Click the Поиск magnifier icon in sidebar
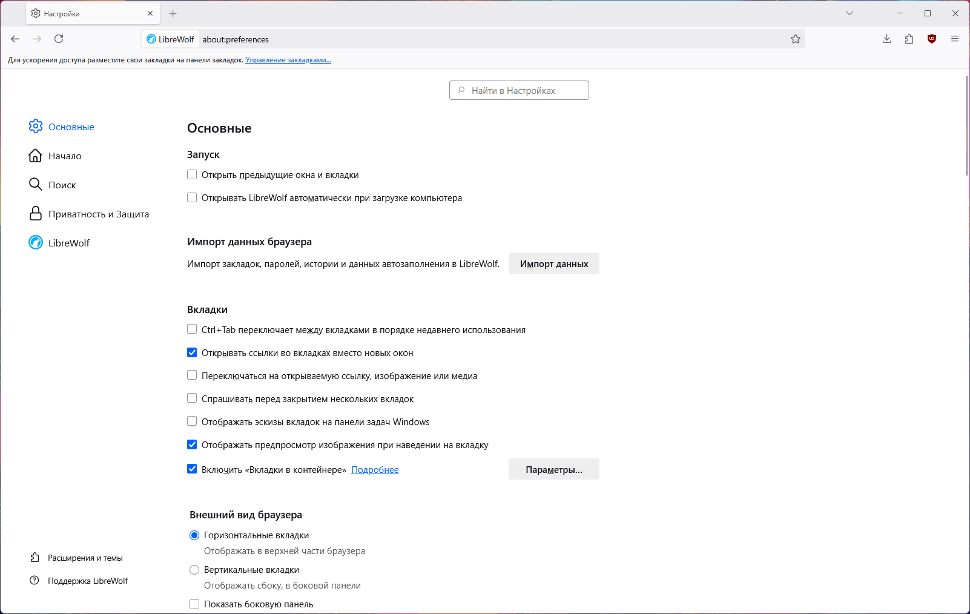This screenshot has height=614, width=970. click(36, 184)
